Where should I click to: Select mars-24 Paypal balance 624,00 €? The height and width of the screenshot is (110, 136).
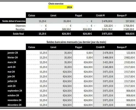pos(88,62)
